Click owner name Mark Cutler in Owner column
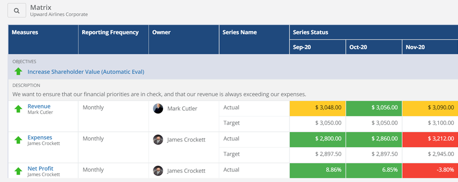This screenshot has height=182, width=458. tap(182, 109)
